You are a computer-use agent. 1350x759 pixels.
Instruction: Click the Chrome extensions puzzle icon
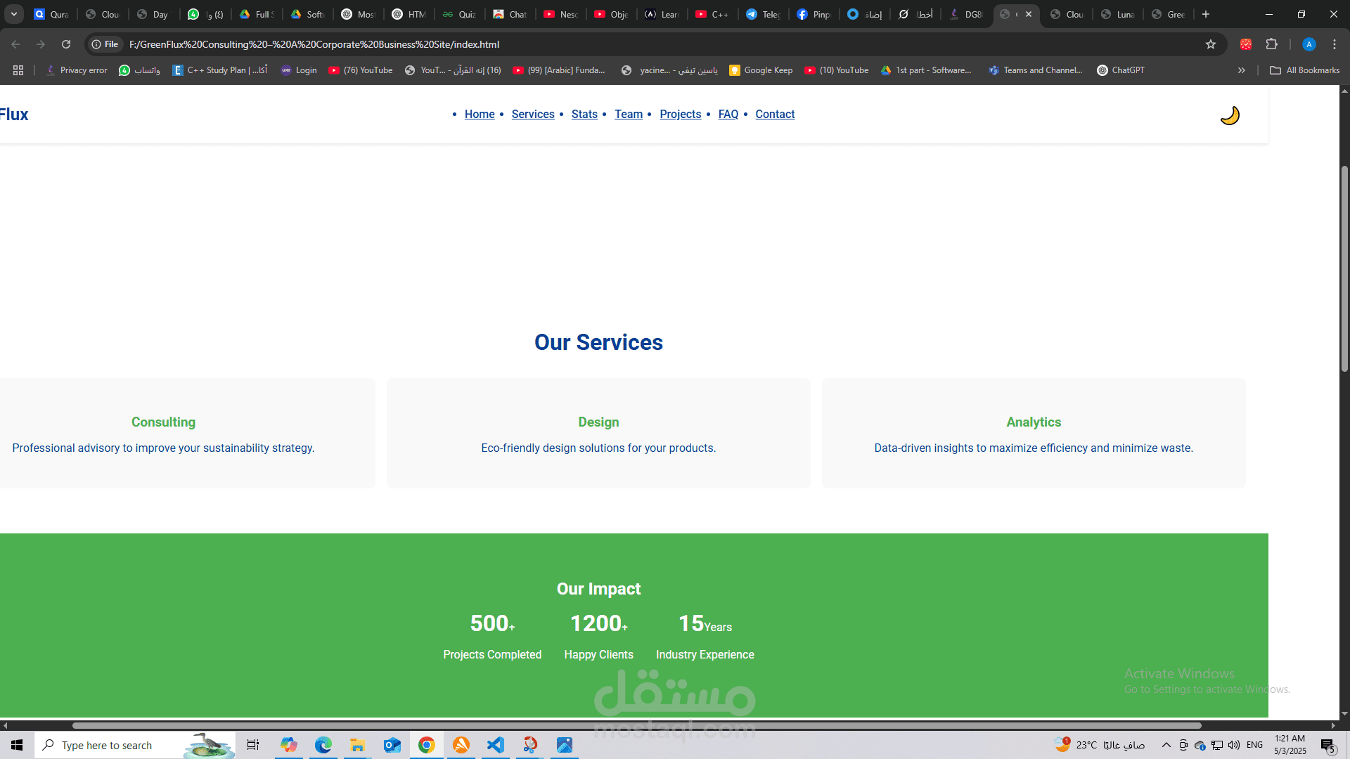pos(1273,44)
